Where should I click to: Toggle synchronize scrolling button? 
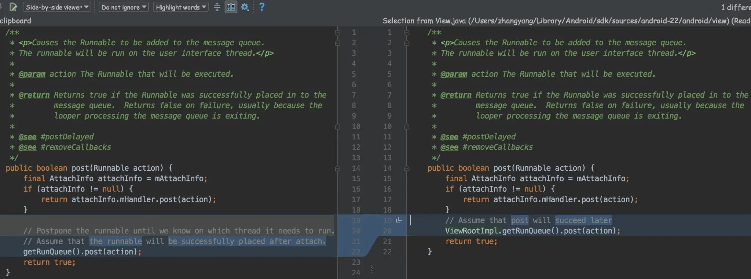tap(231, 7)
